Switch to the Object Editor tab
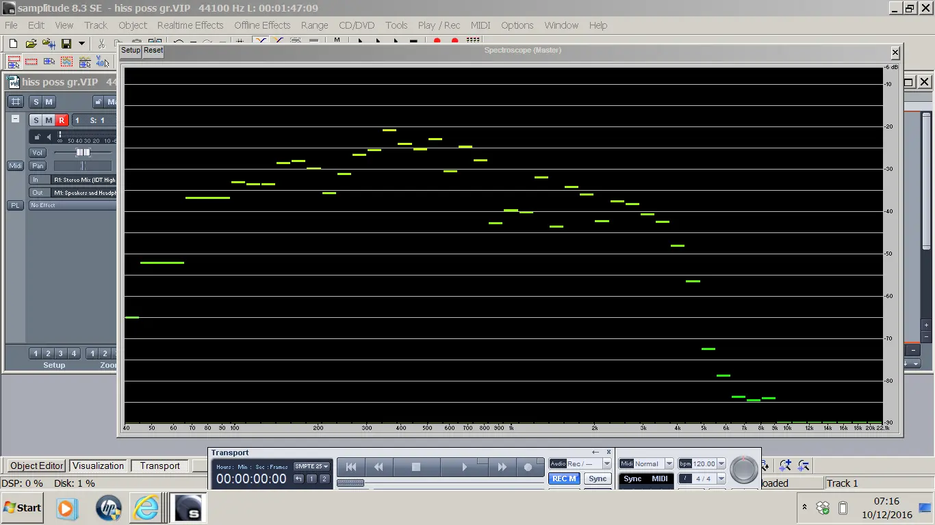Screen dimensions: 935x525 tap(37, 466)
